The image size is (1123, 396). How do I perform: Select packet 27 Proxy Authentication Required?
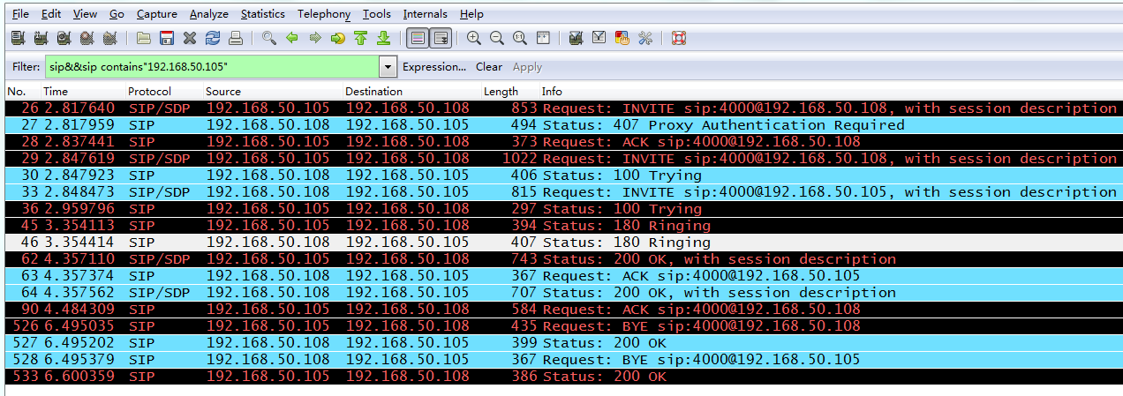tap(562, 125)
